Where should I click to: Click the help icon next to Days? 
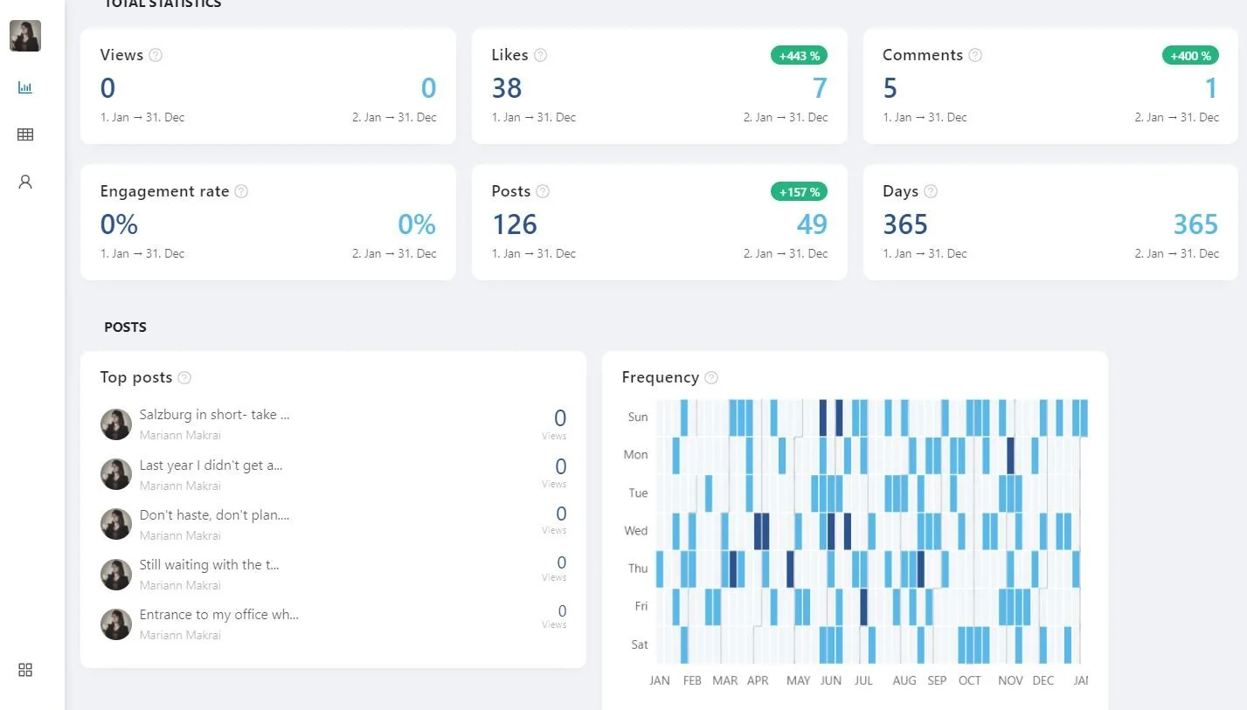931,191
